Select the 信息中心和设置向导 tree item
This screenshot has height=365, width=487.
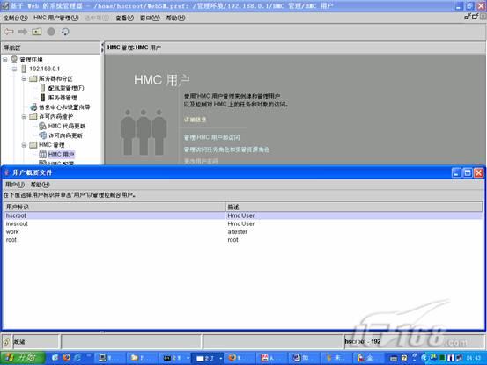point(64,107)
